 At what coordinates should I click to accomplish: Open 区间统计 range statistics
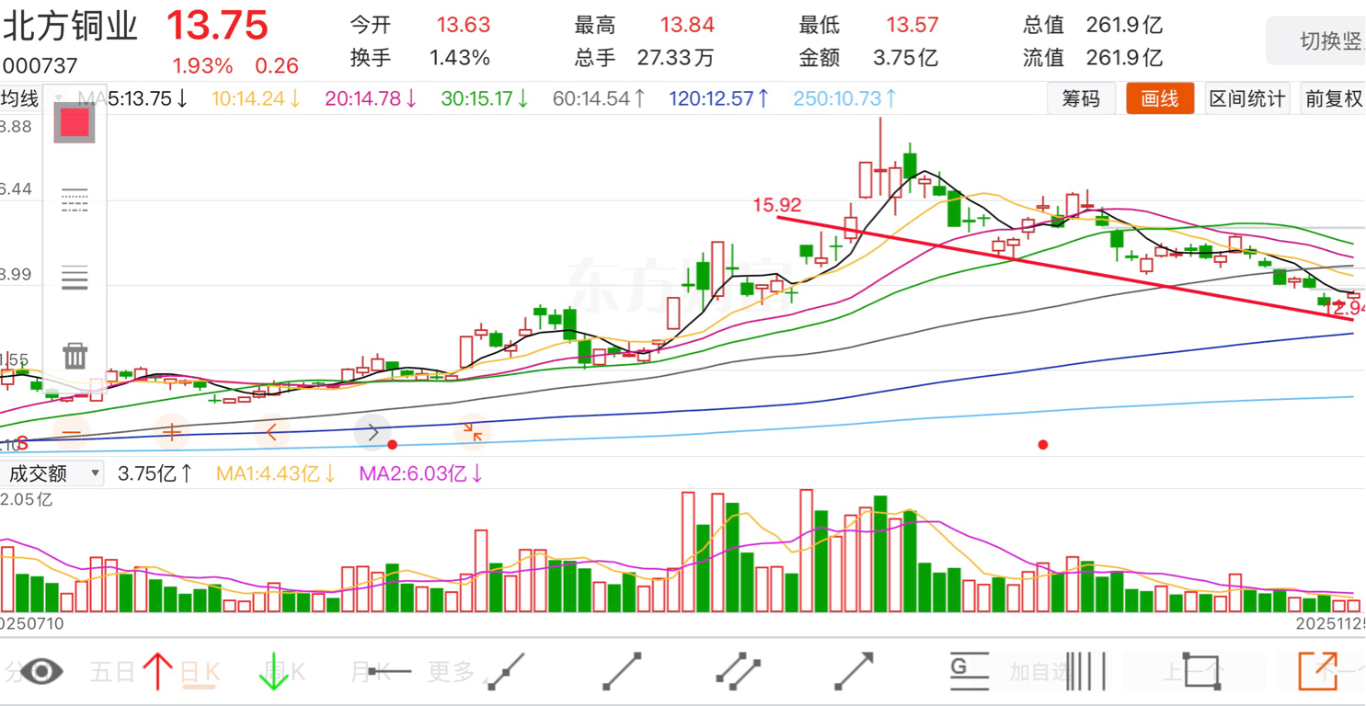[1247, 98]
